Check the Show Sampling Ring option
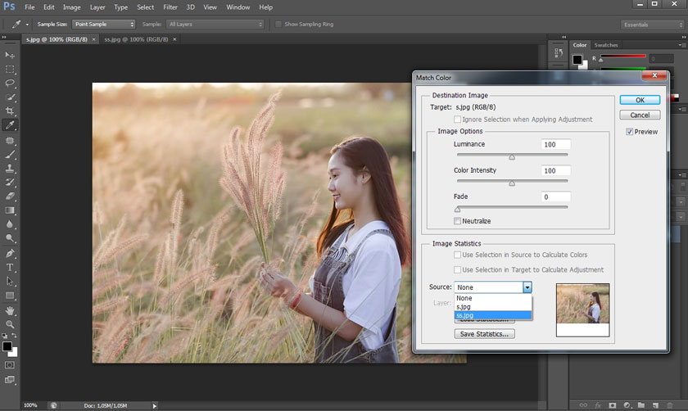Image resolution: width=688 pixels, height=411 pixels. tap(279, 25)
